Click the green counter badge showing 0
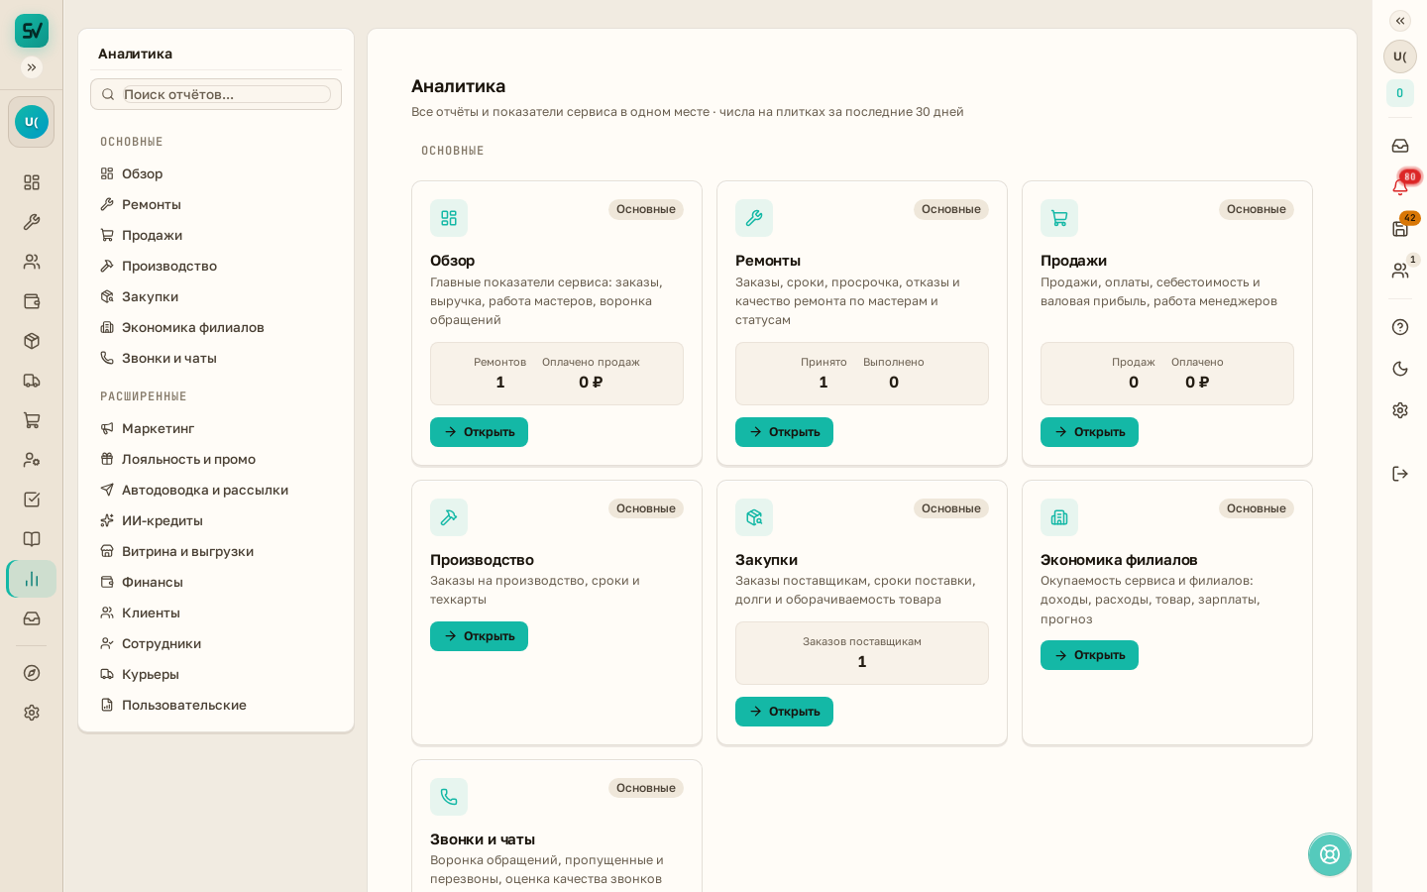The height and width of the screenshot is (892, 1427). [x=1399, y=93]
